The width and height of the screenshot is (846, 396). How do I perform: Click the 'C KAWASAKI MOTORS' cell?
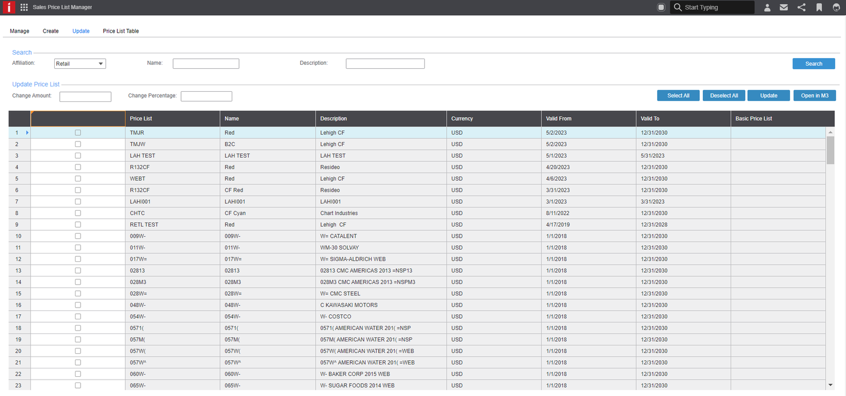pyautogui.click(x=381, y=305)
